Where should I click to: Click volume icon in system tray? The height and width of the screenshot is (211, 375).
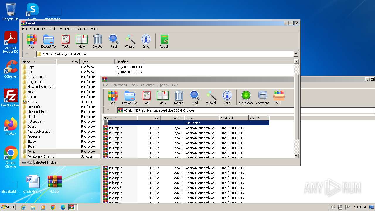[x=333, y=207]
